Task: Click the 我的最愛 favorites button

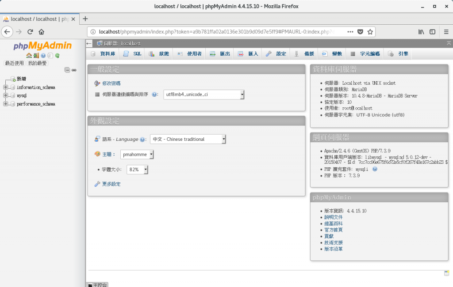Action: 37,63
